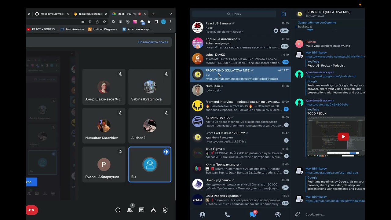This screenshot has width=391, height=220.
Task: Open a new Chrome tab
Action: [153, 14]
